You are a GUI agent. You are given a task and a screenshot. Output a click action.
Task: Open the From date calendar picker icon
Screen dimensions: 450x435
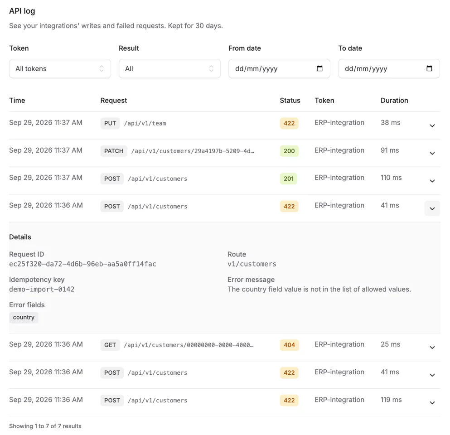click(319, 68)
